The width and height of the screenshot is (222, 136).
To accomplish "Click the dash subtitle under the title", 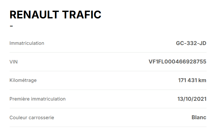I will 11,26.
